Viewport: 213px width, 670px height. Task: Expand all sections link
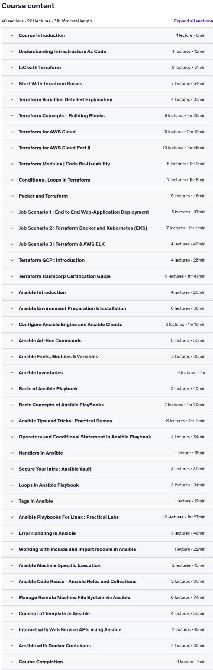(x=193, y=21)
